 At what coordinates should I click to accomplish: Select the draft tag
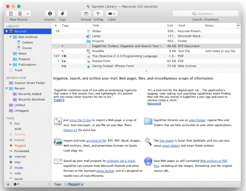coord(18,129)
